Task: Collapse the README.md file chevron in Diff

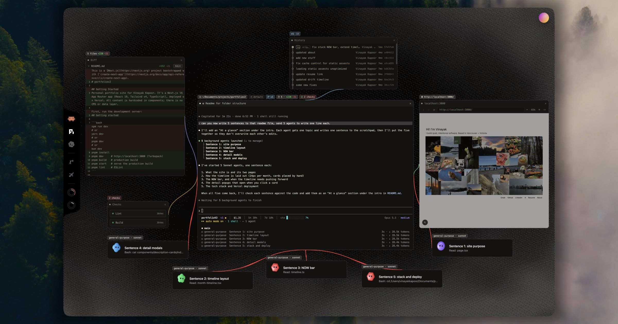Action: 89,66
